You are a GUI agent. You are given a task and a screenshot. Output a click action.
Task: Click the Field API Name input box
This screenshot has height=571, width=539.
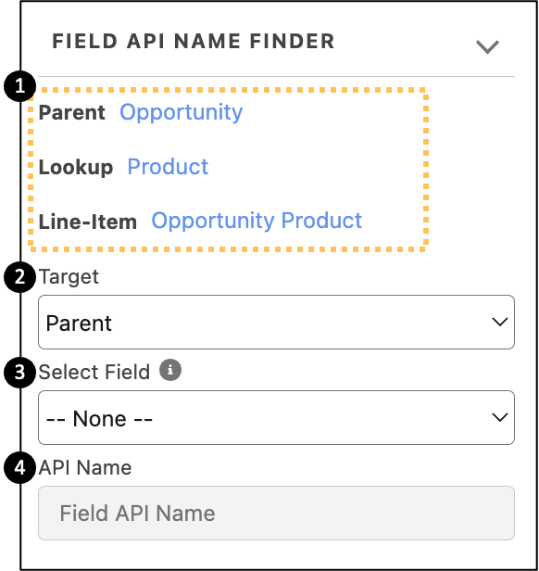point(276,514)
